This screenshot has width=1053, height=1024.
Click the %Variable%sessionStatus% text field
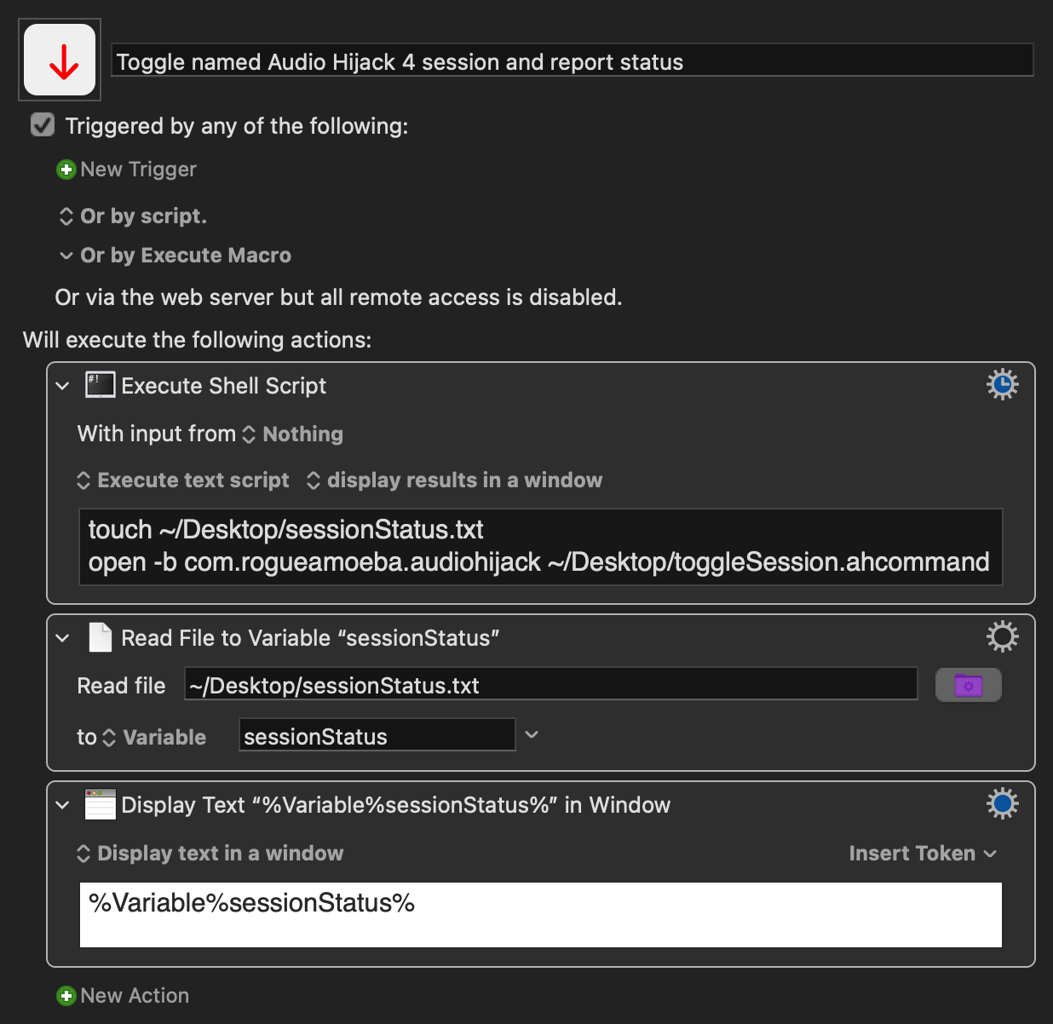[540, 915]
